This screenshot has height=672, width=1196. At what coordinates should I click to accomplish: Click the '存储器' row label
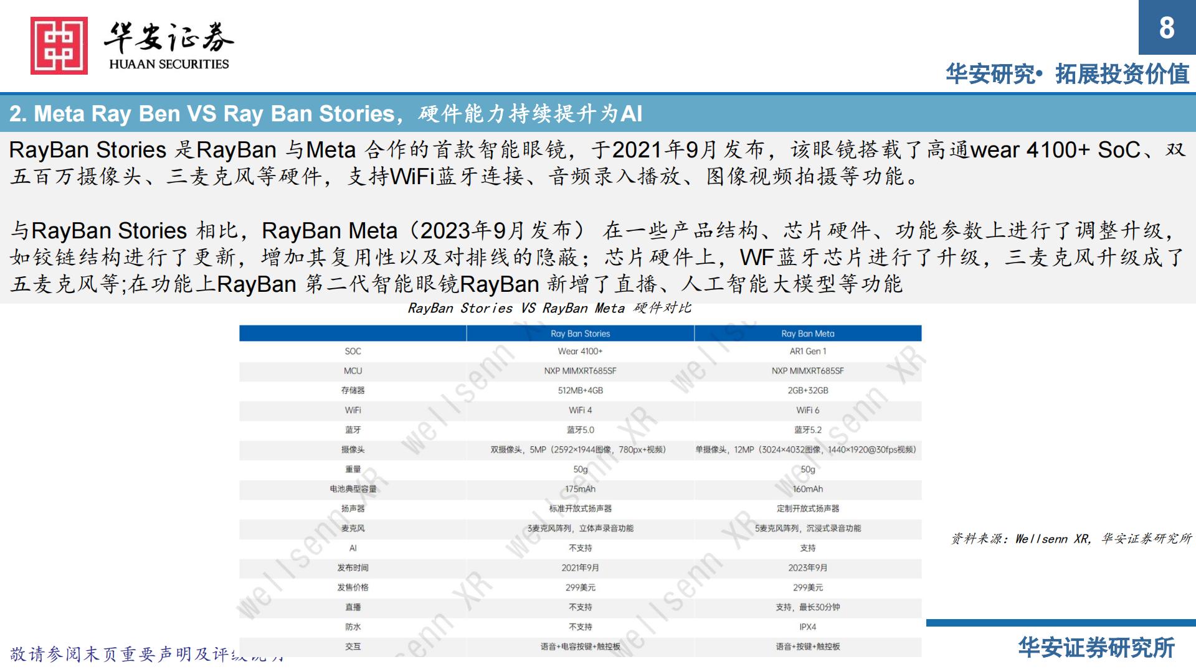click(353, 390)
